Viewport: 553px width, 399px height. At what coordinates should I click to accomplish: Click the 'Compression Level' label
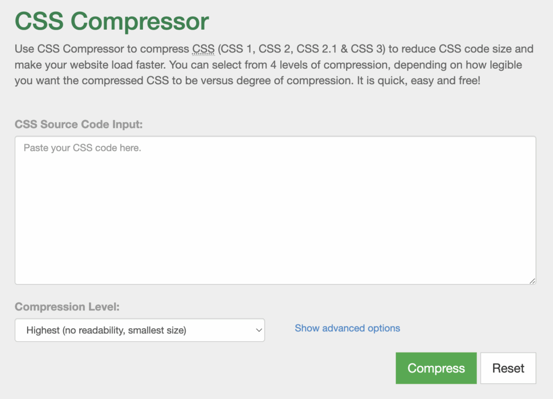(67, 307)
